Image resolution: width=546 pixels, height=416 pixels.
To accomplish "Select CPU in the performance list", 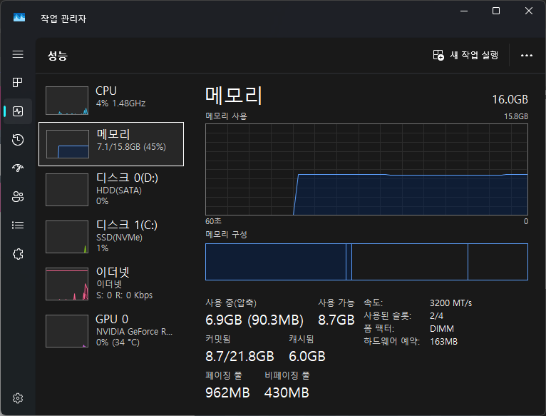I will click(x=110, y=101).
